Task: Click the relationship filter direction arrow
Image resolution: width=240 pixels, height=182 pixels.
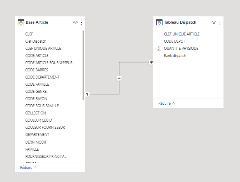Action: [x=119, y=78]
